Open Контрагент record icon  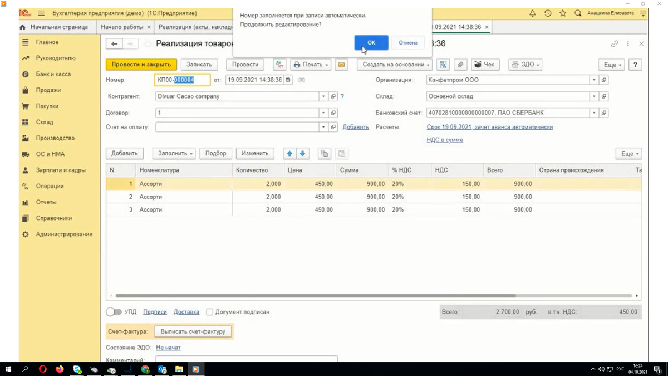click(x=333, y=96)
